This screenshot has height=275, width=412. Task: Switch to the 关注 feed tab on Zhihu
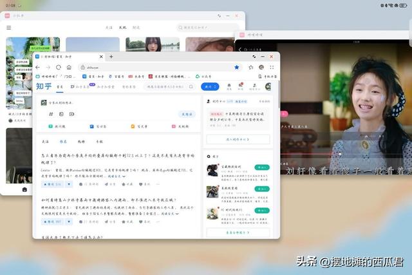coord(45,142)
